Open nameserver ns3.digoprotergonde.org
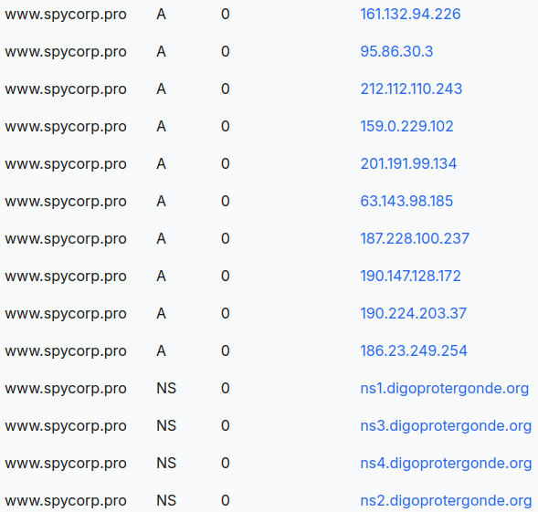The width and height of the screenshot is (538, 512). [446, 426]
